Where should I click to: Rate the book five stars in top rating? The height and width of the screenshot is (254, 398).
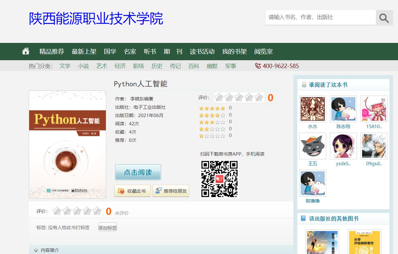coord(258,97)
